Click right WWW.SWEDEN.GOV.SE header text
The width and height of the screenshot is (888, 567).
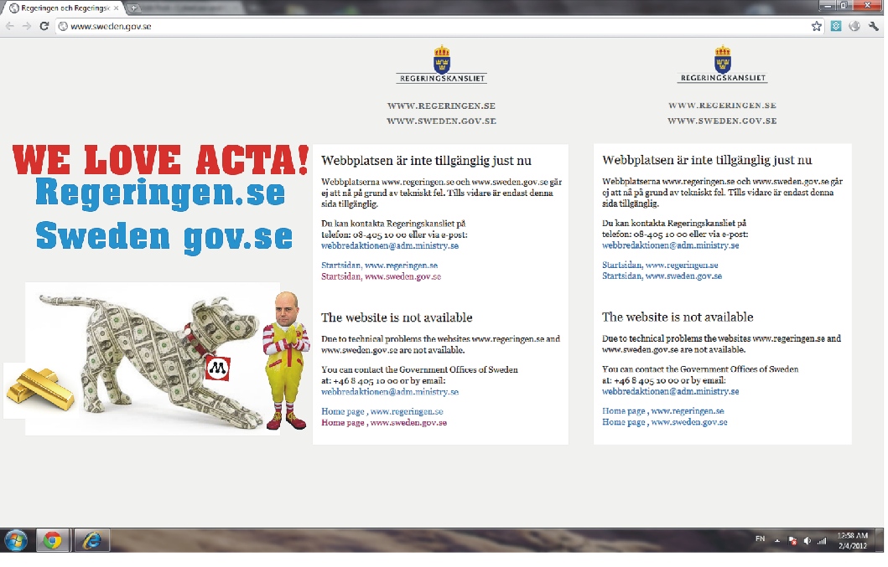tap(722, 121)
